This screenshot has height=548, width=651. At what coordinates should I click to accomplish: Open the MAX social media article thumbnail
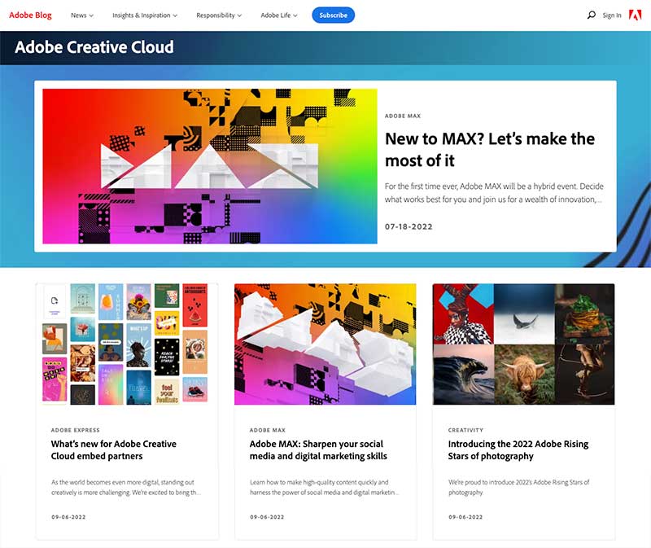pyautogui.click(x=325, y=344)
